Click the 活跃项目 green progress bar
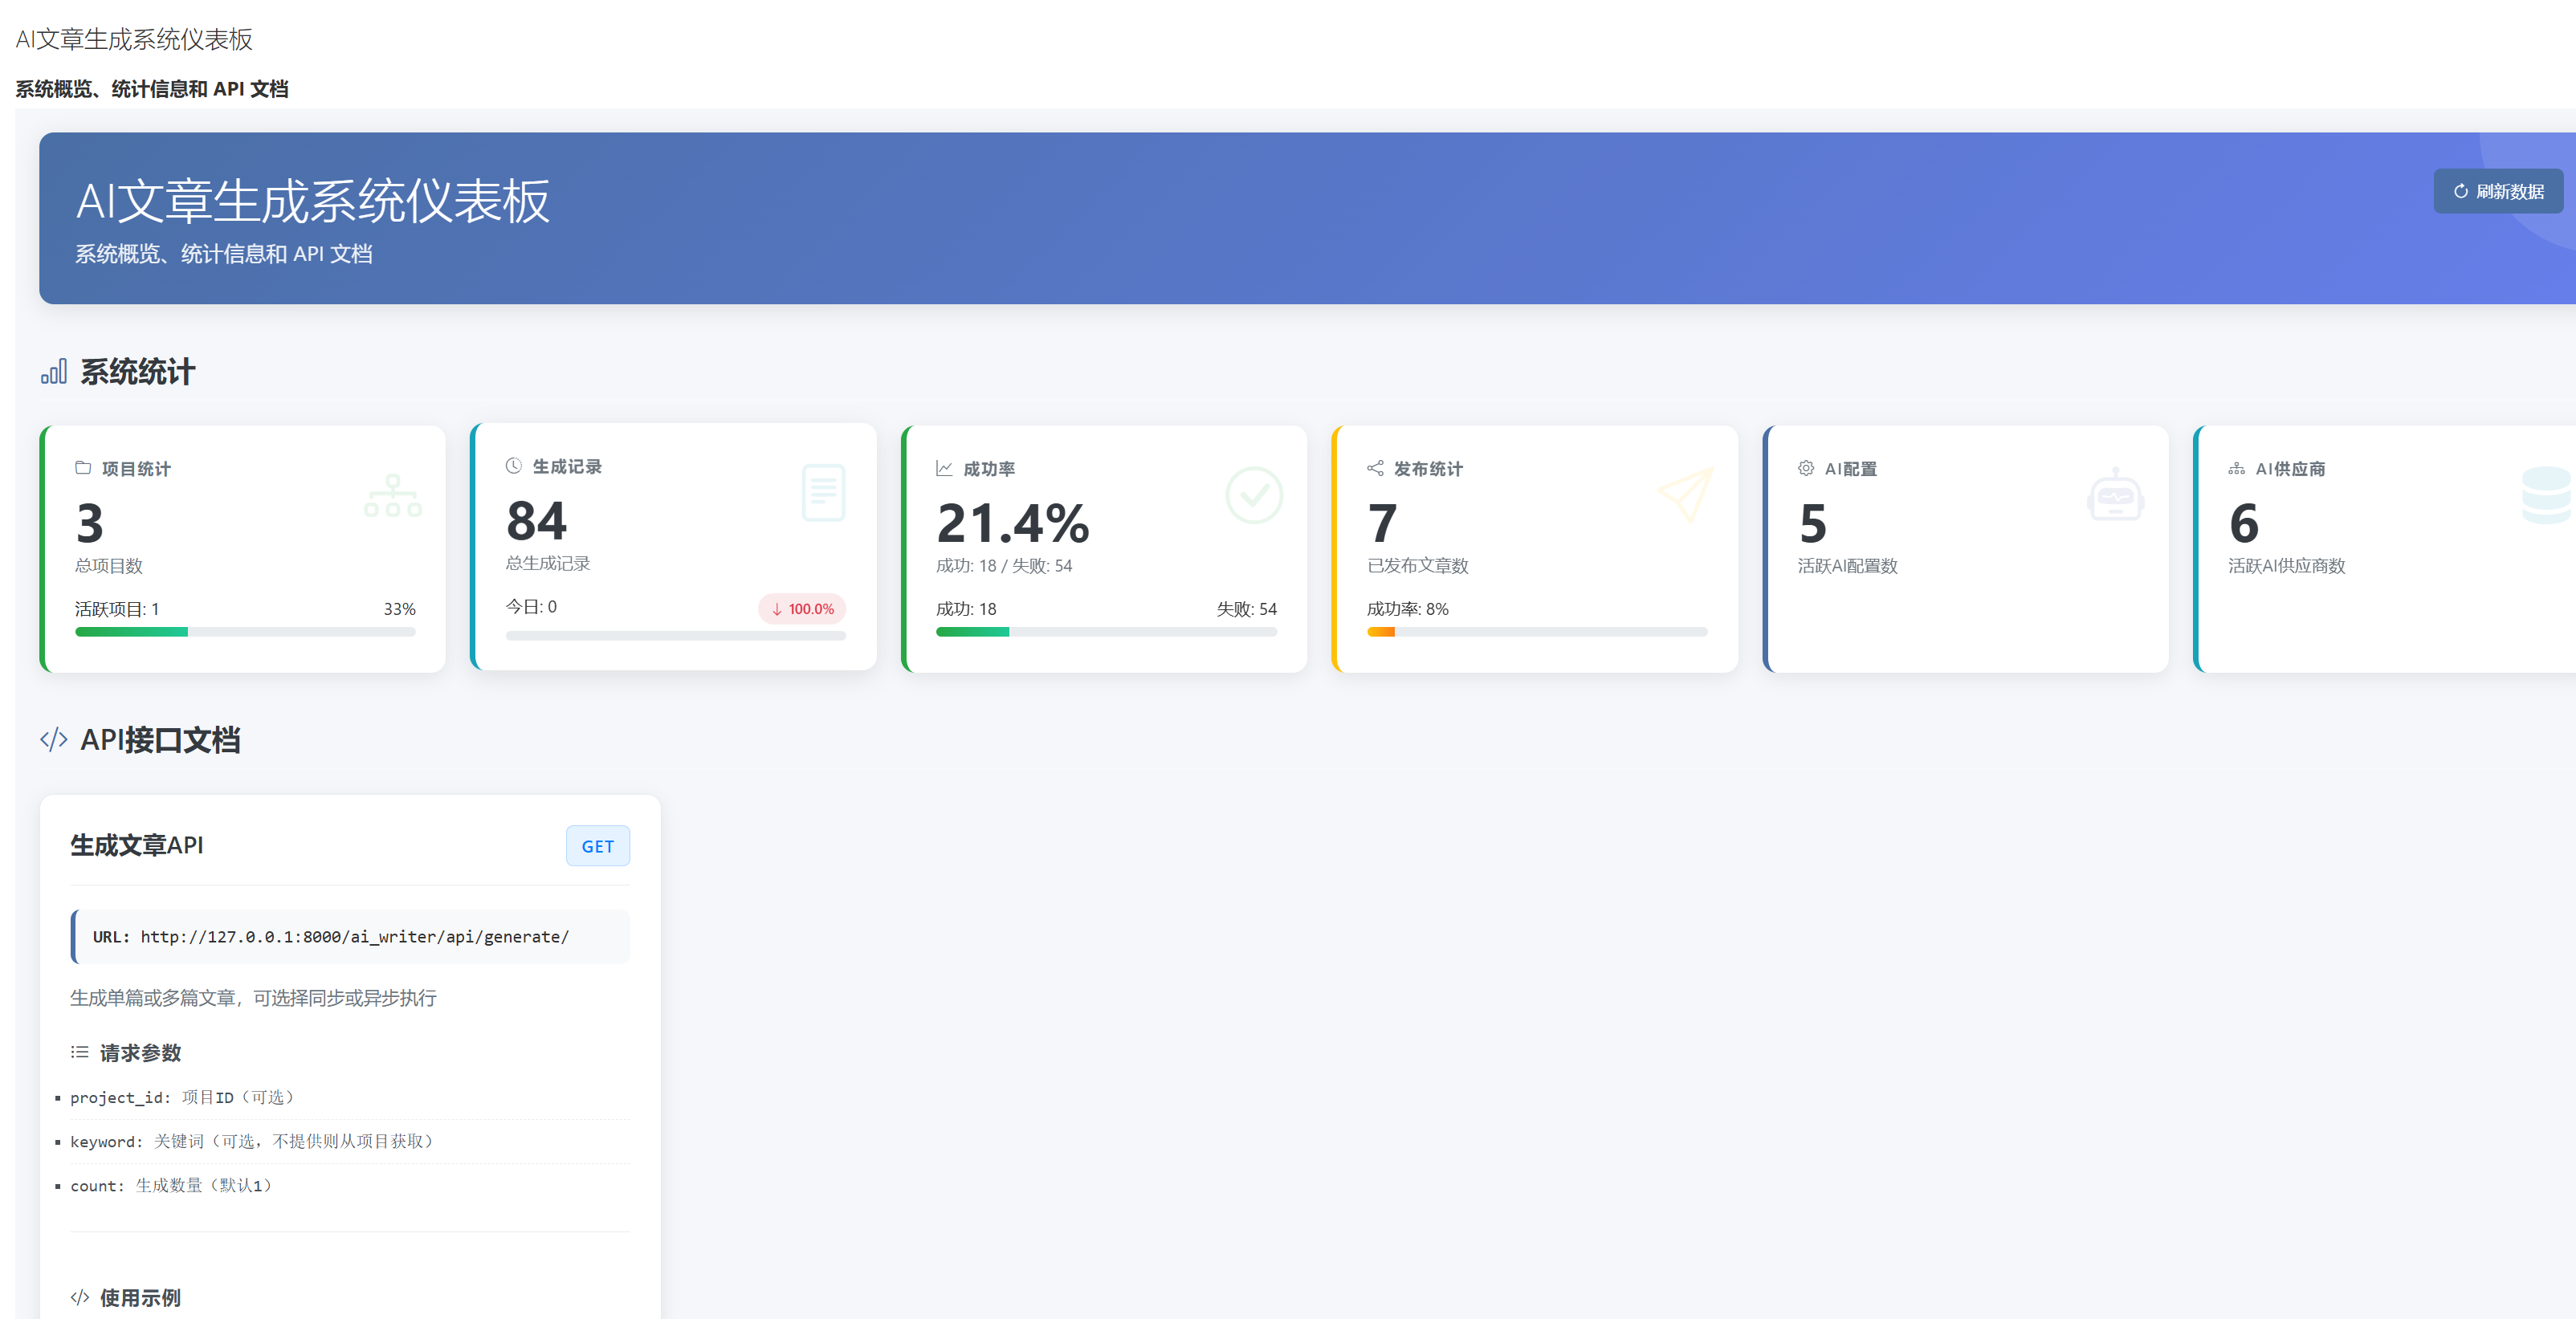 132,632
